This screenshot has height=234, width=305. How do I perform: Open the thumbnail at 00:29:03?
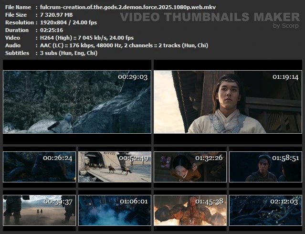(x=77, y=102)
